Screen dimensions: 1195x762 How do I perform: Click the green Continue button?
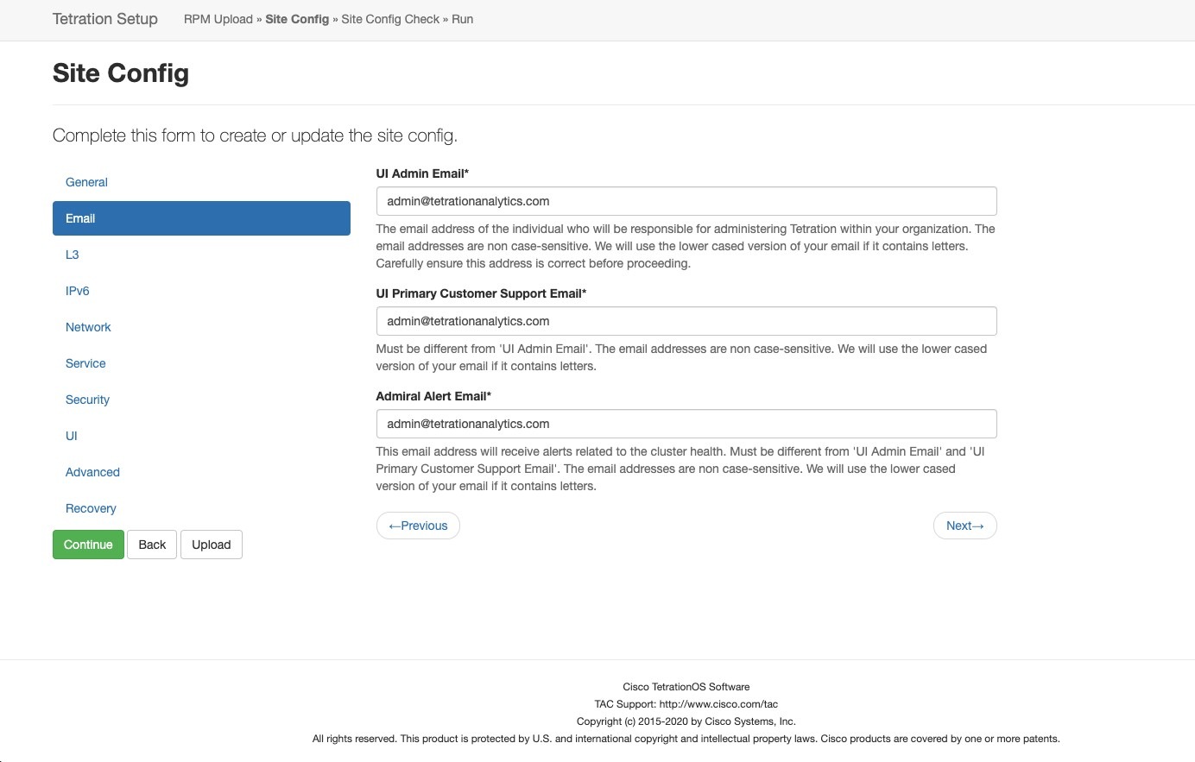point(87,545)
